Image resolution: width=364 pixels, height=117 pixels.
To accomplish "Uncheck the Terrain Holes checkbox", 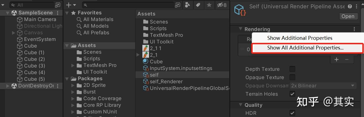I will click(x=292, y=94).
